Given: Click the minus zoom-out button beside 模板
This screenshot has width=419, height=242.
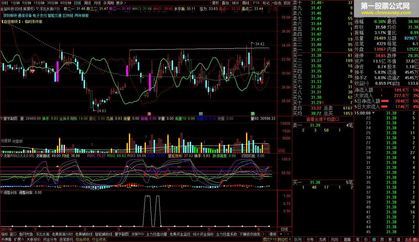Looking at the screenshot, I should [288, 234].
